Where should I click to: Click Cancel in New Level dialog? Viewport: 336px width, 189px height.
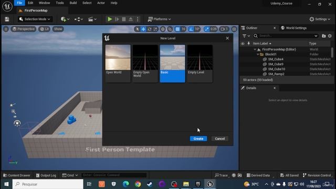[220, 139]
